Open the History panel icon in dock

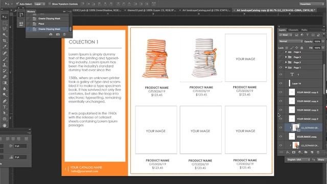21,15
